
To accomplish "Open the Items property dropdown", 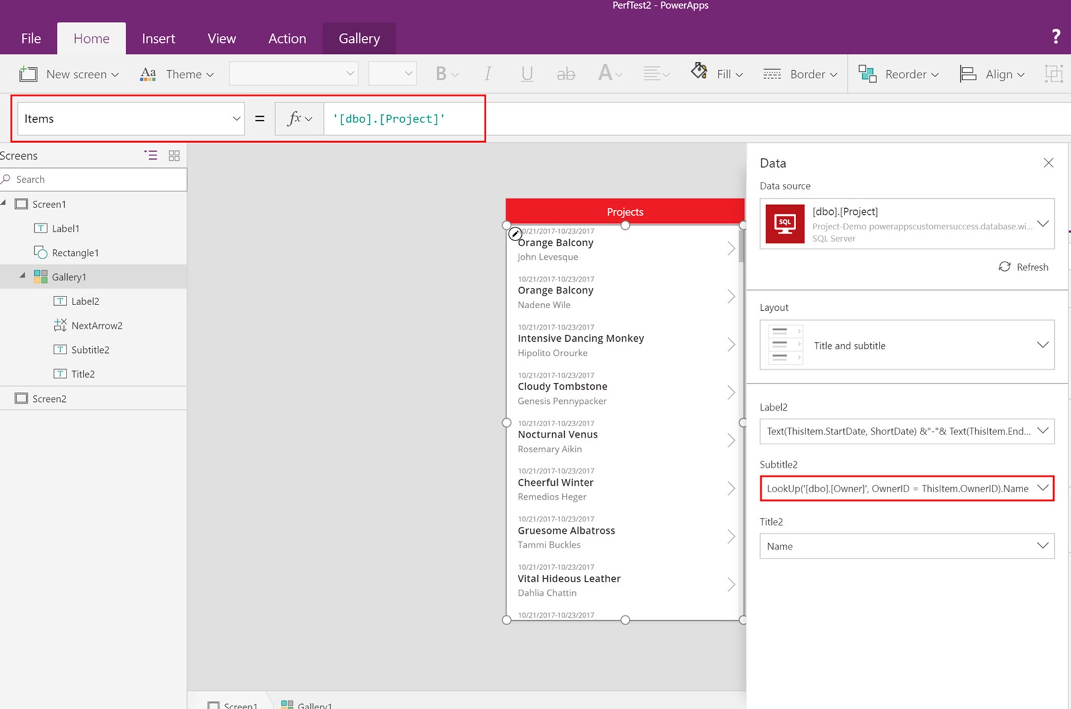I will pos(236,118).
